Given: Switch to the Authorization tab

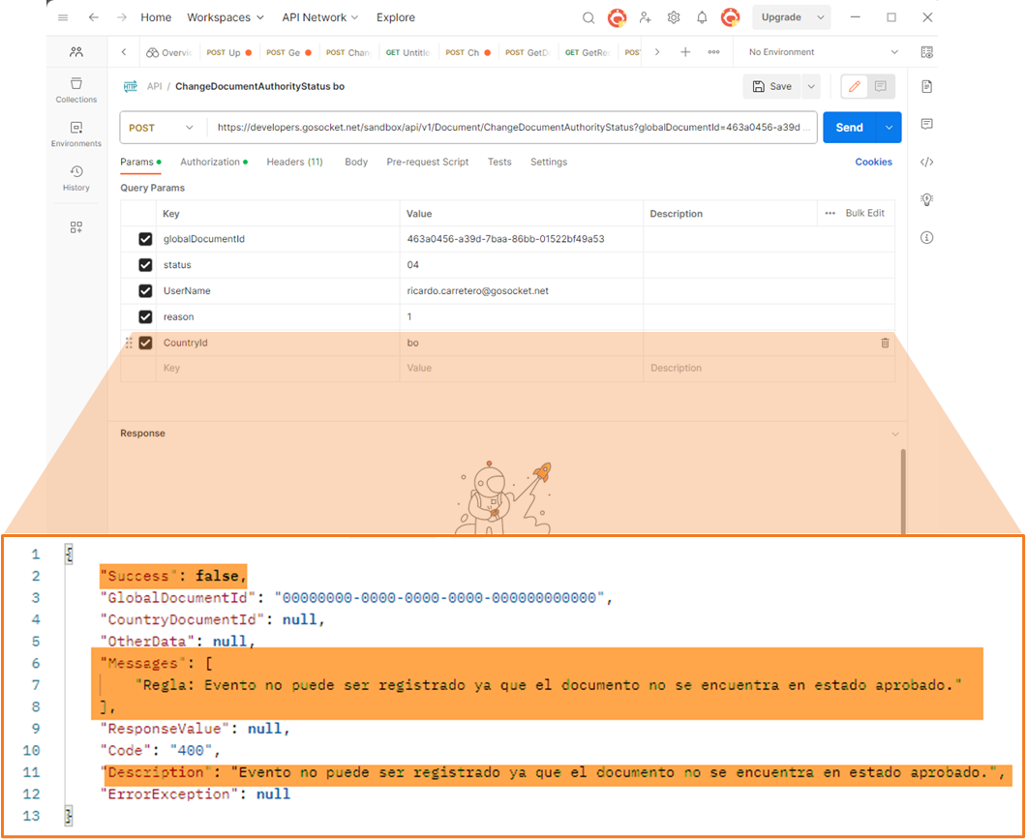Looking at the screenshot, I should pyautogui.click(x=214, y=163).
